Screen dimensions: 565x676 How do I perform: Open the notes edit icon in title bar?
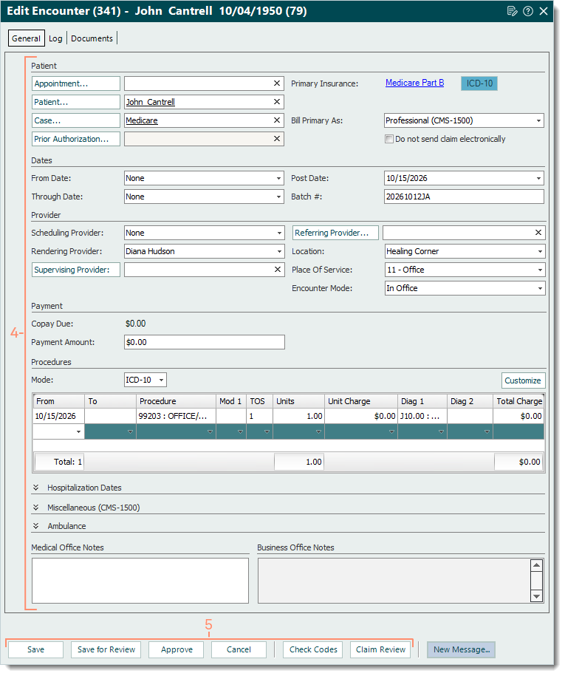coord(512,11)
